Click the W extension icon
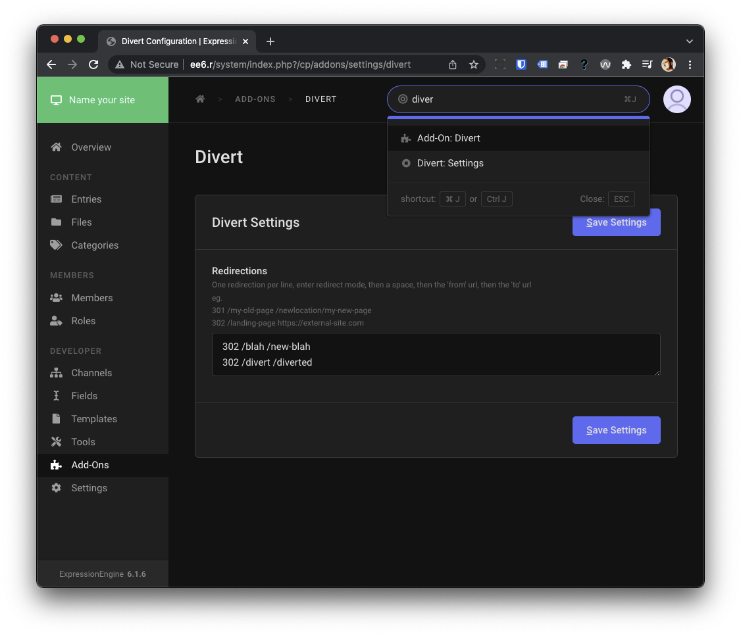 pos(605,64)
